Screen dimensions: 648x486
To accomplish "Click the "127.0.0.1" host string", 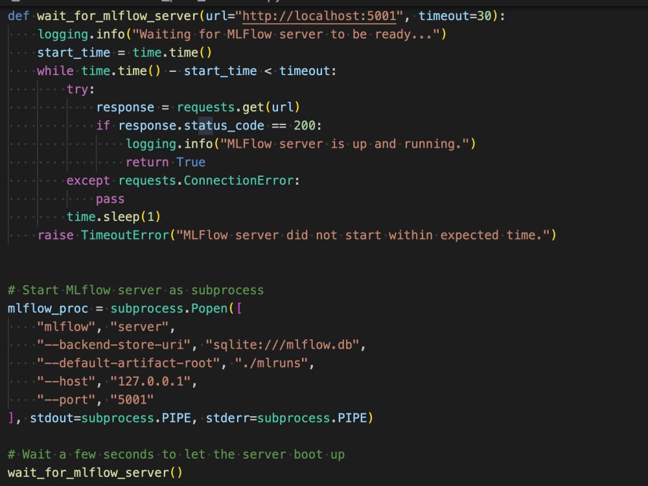I will 150,381.
